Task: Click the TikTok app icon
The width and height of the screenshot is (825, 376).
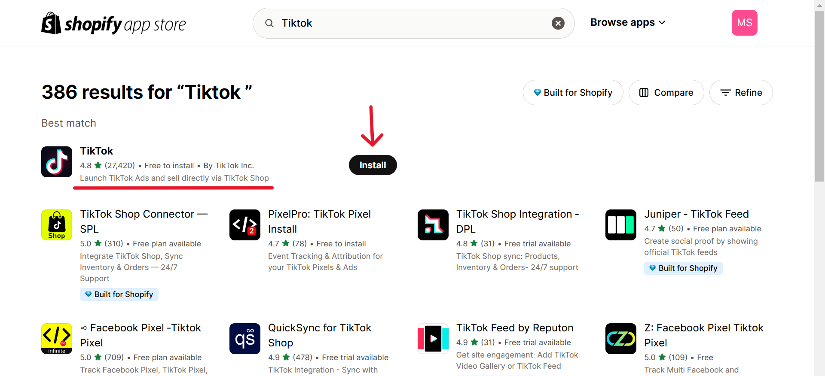Action: coord(57,162)
